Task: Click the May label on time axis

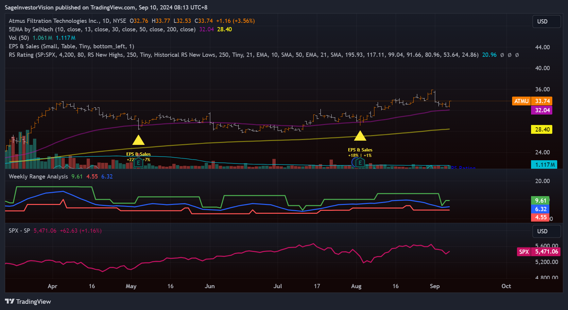Action: (131, 286)
